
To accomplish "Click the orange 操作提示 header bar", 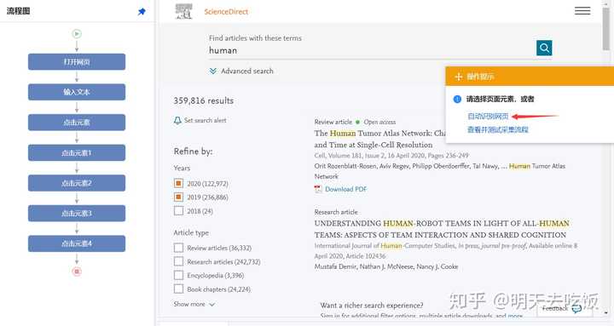I will (x=530, y=77).
